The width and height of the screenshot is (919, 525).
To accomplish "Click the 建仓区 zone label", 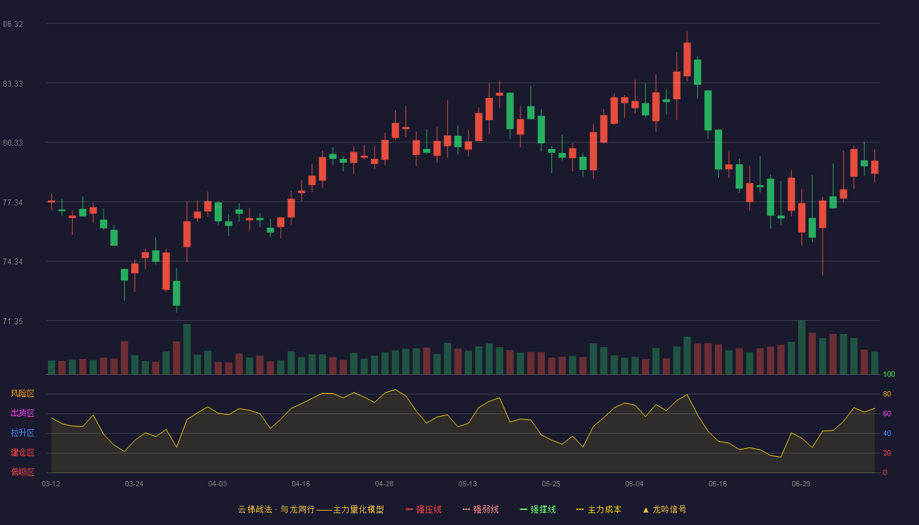I will (x=22, y=453).
